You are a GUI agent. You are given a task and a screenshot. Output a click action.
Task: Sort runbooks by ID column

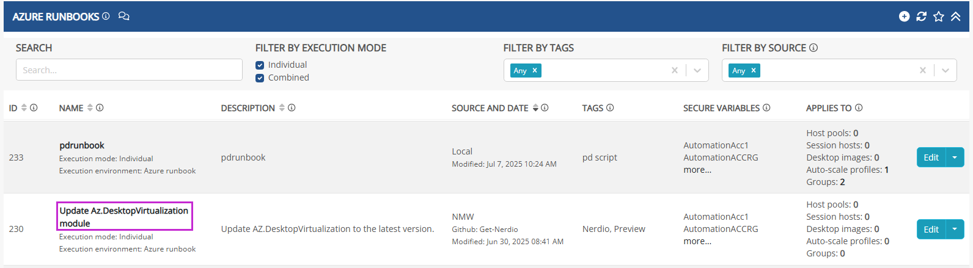point(24,107)
